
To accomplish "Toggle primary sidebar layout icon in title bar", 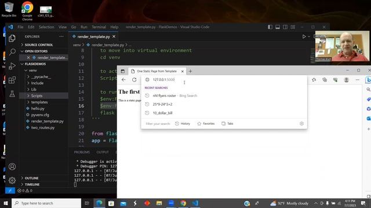I will coord(270,27).
